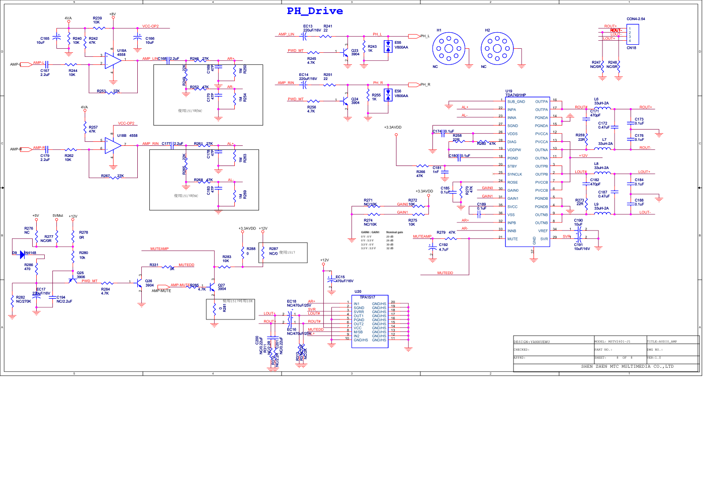Click SHEN ZHEN MTC MULTIMEDIA company text

tap(627, 366)
